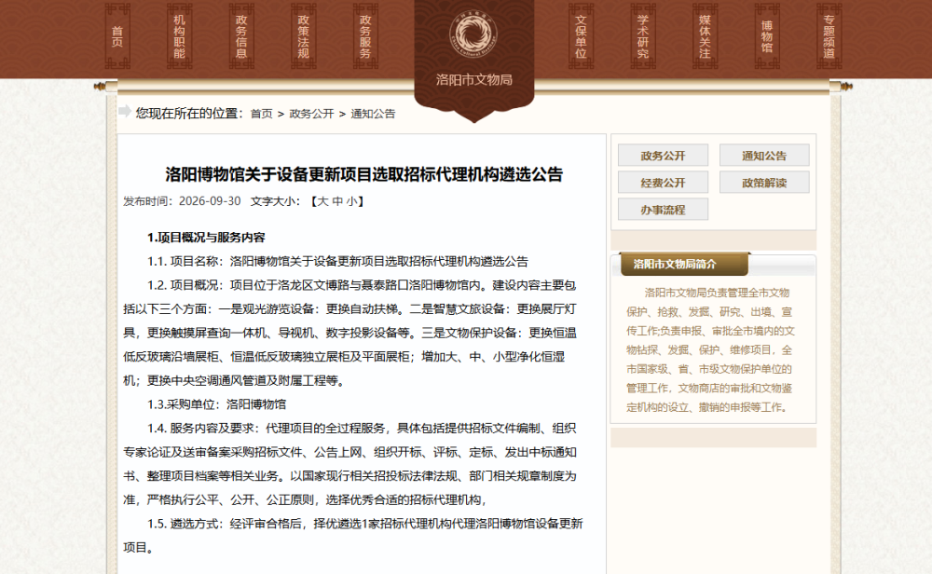The height and width of the screenshot is (574, 932).
Task: Open the 政务服务 navigation item
Action: tap(365, 36)
